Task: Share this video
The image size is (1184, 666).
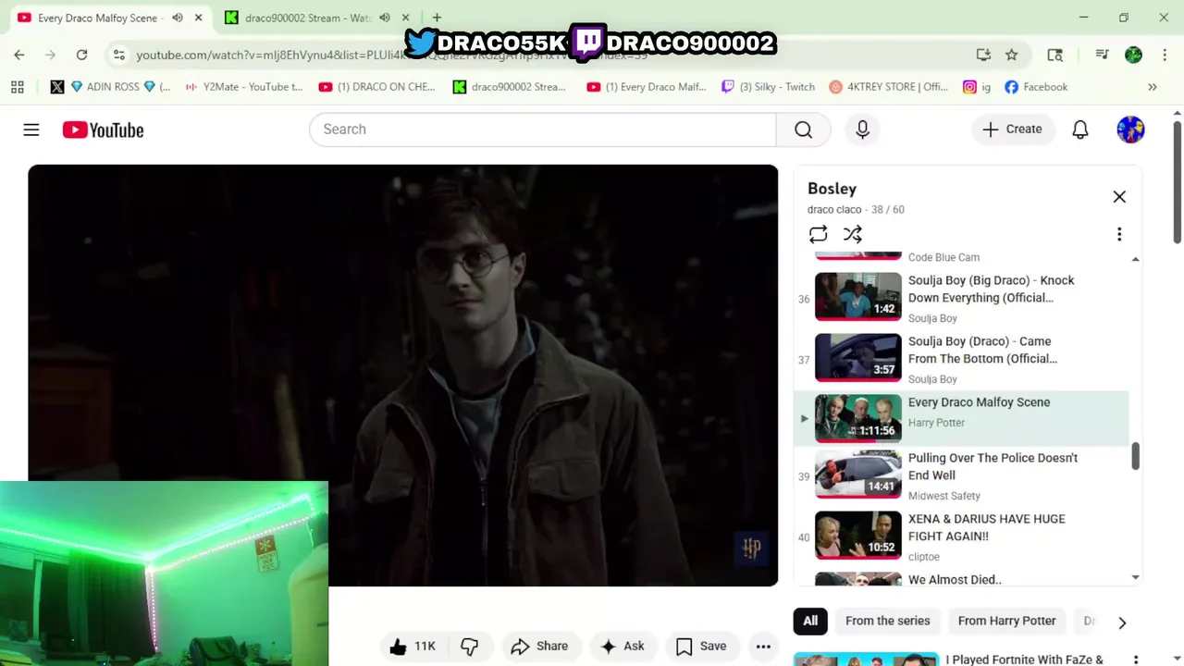Action: (x=539, y=647)
